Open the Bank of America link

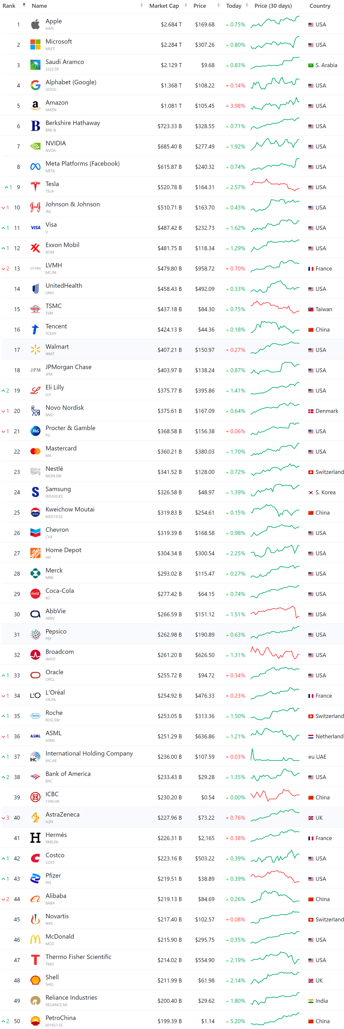pos(68,774)
